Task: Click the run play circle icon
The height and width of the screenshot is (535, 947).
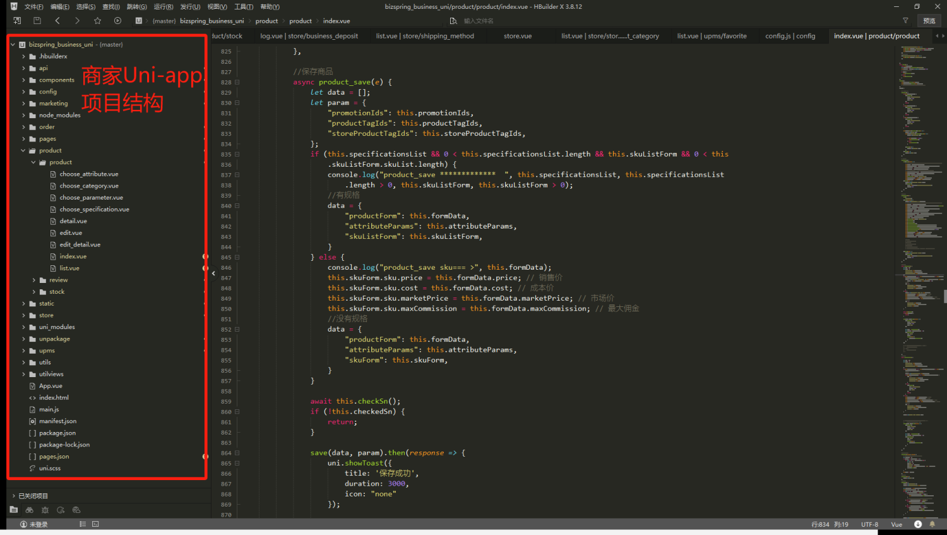Action: (117, 21)
